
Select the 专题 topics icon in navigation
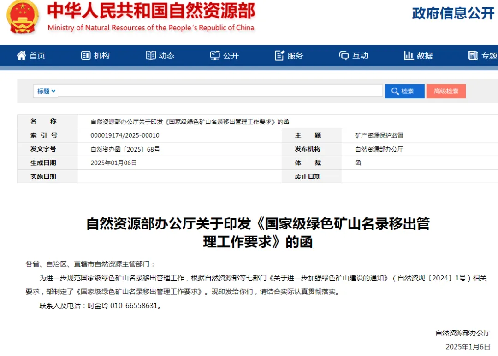pos(473,56)
